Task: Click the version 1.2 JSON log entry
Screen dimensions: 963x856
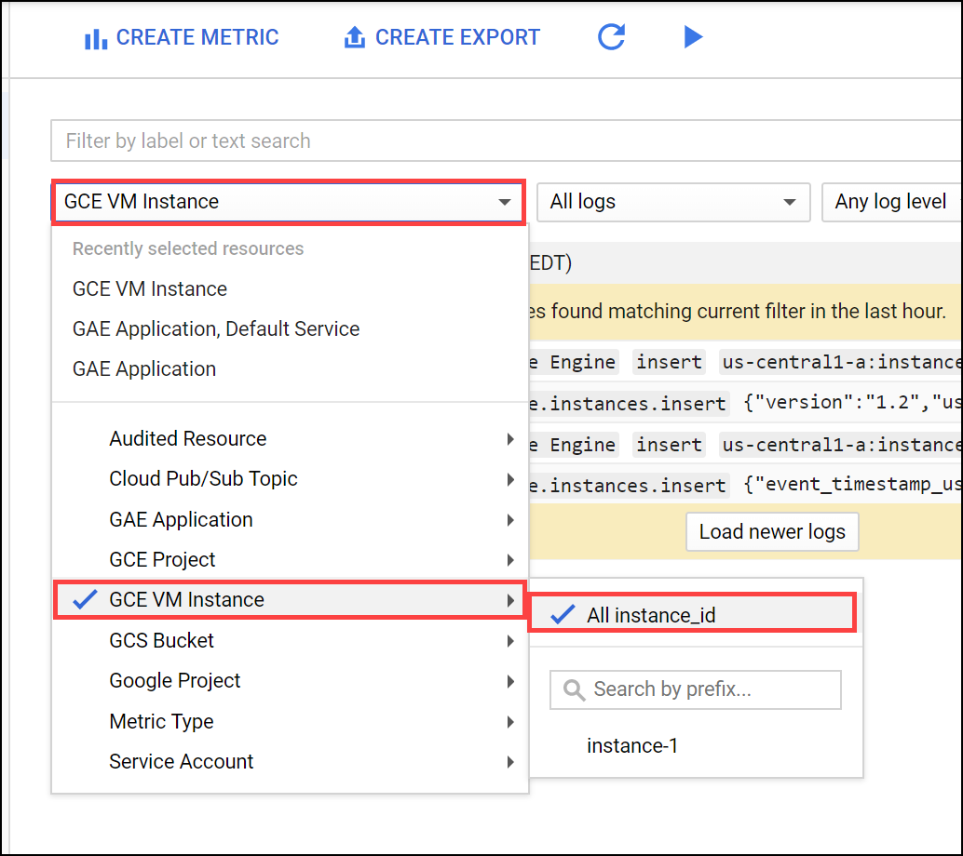Action: pyautogui.click(x=854, y=403)
